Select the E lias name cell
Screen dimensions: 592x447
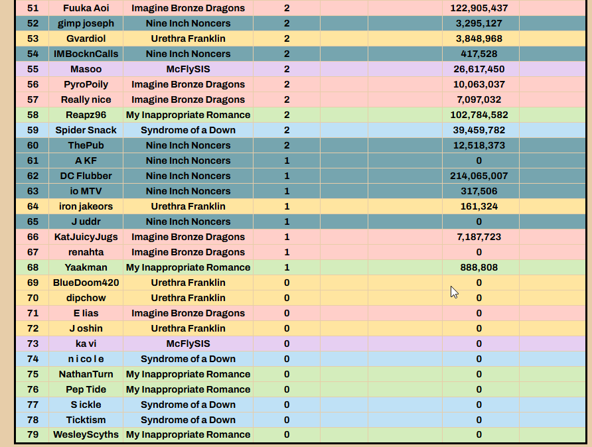tap(86, 314)
